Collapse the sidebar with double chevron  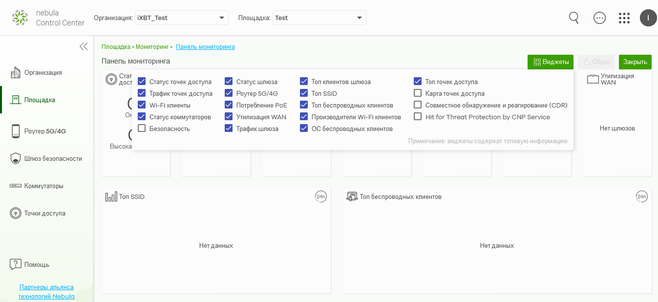[x=84, y=46]
